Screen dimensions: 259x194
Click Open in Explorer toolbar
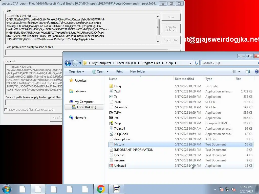98,71
